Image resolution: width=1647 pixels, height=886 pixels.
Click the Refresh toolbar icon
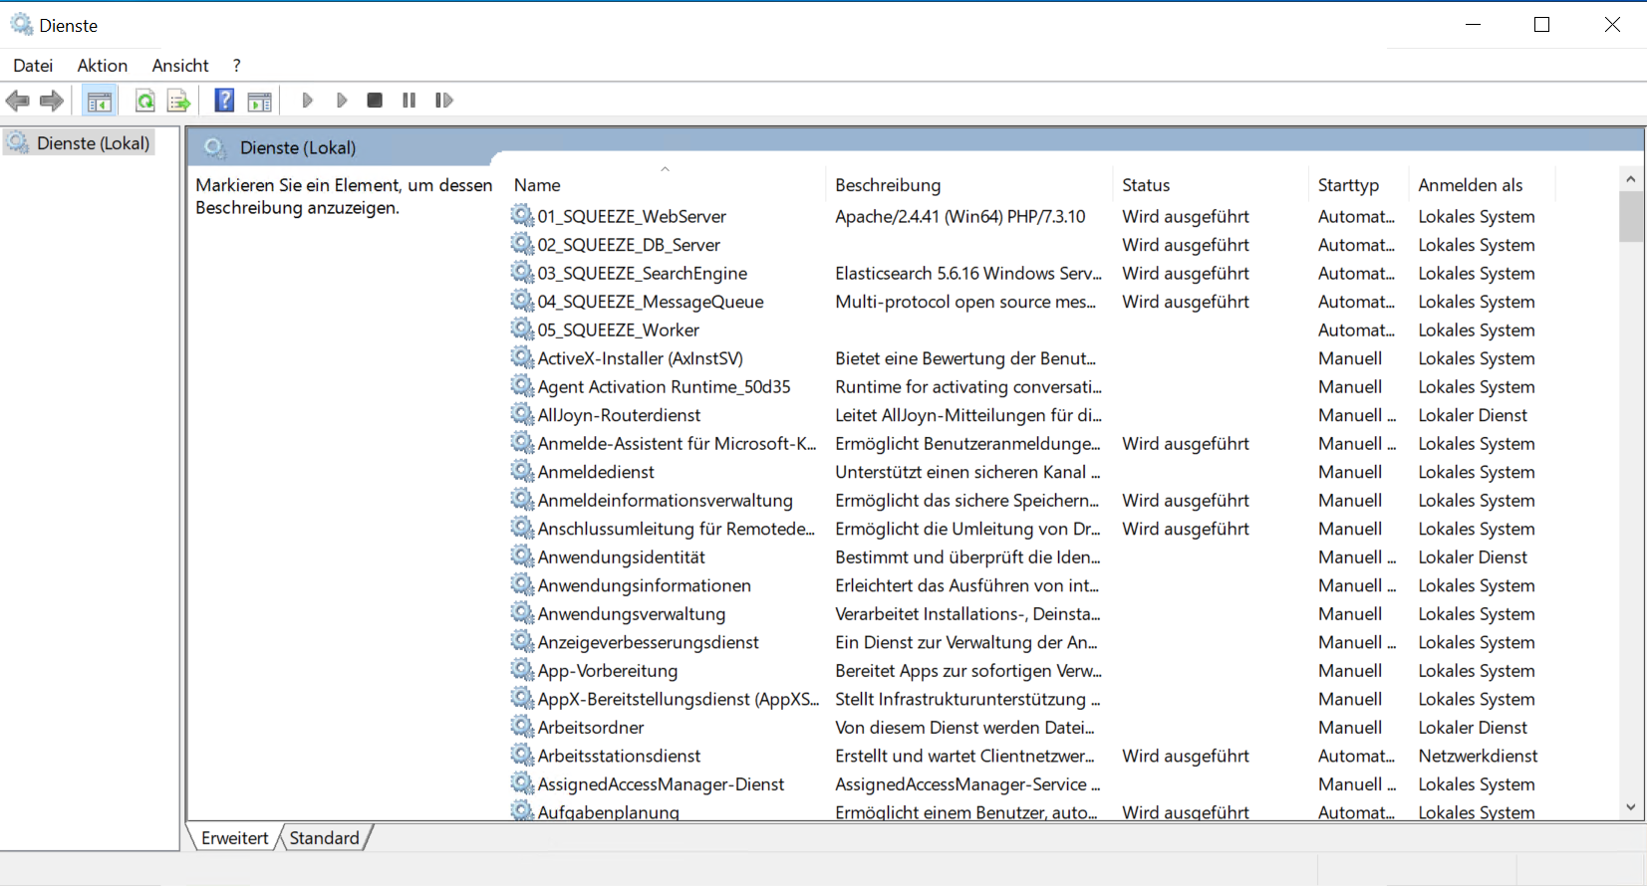click(145, 101)
